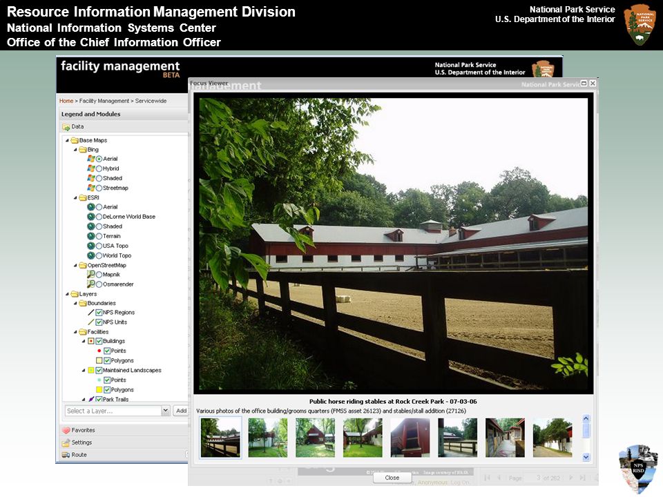This screenshot has width=663, height=497.
Task: Close Focus Viewer with the X icon
Action: click(593, 84)
